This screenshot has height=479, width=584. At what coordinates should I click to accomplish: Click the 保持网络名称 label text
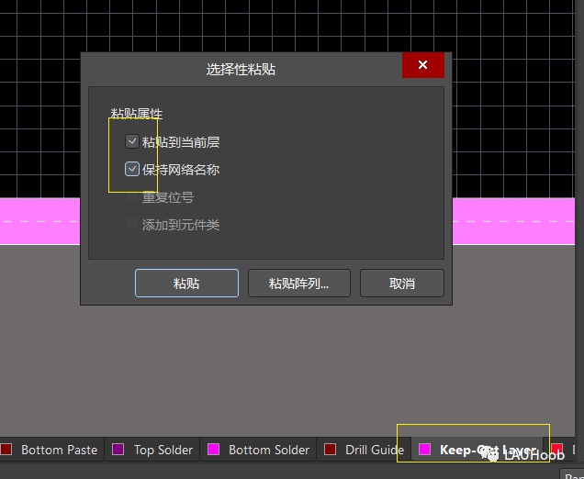pyautogui.click(x=181, y=170)
